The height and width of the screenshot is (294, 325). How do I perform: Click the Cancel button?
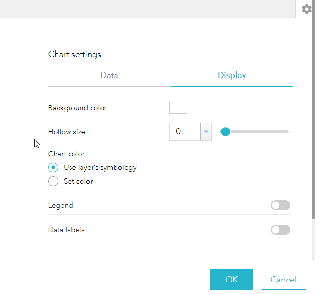(x=283, y=279)
